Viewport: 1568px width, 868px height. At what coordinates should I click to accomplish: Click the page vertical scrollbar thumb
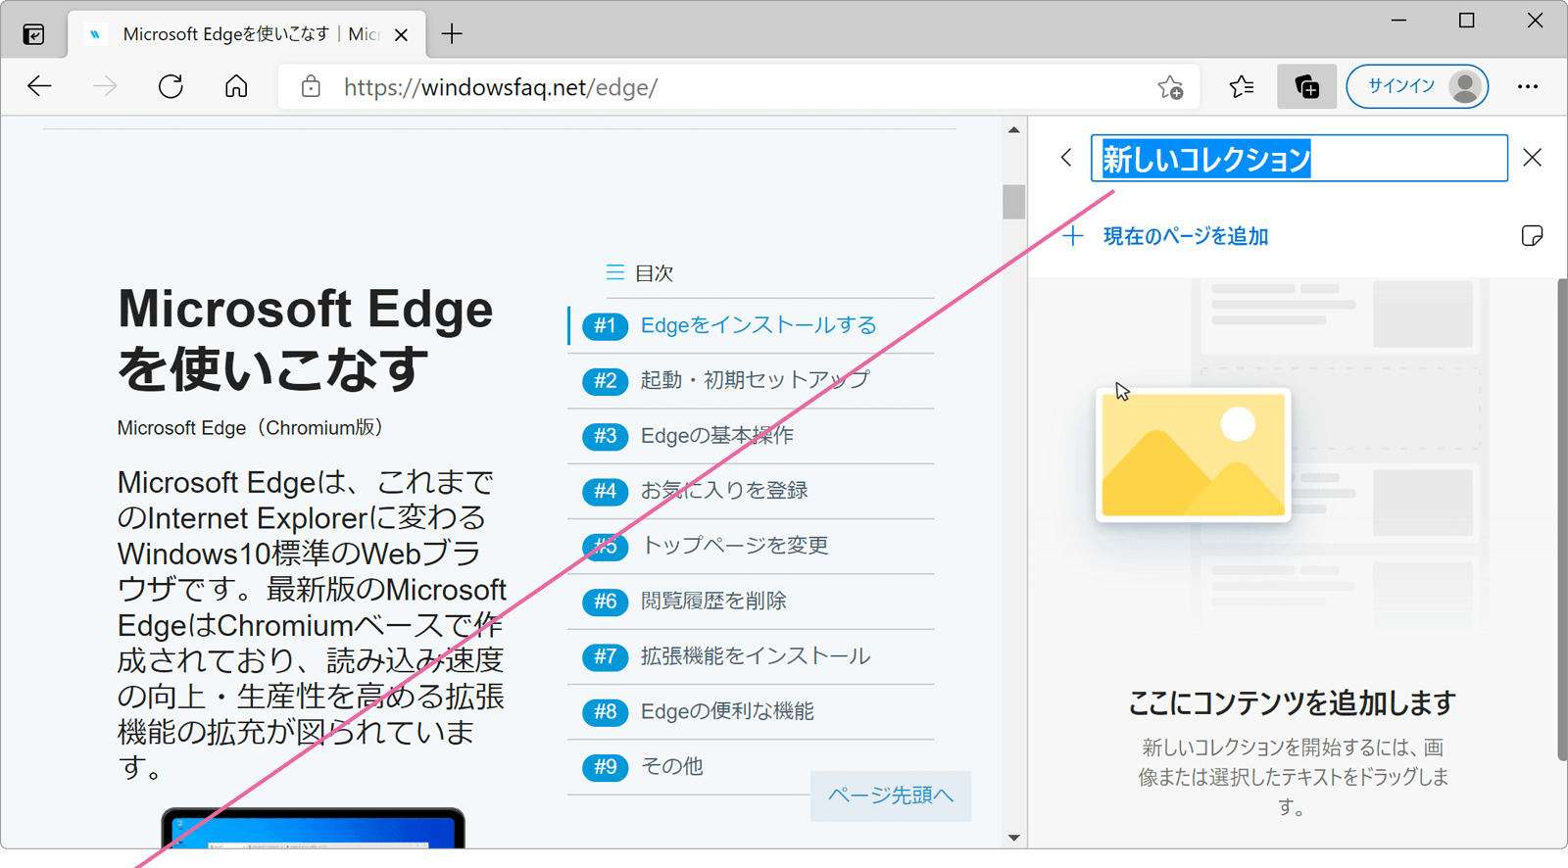point(1013,202)
